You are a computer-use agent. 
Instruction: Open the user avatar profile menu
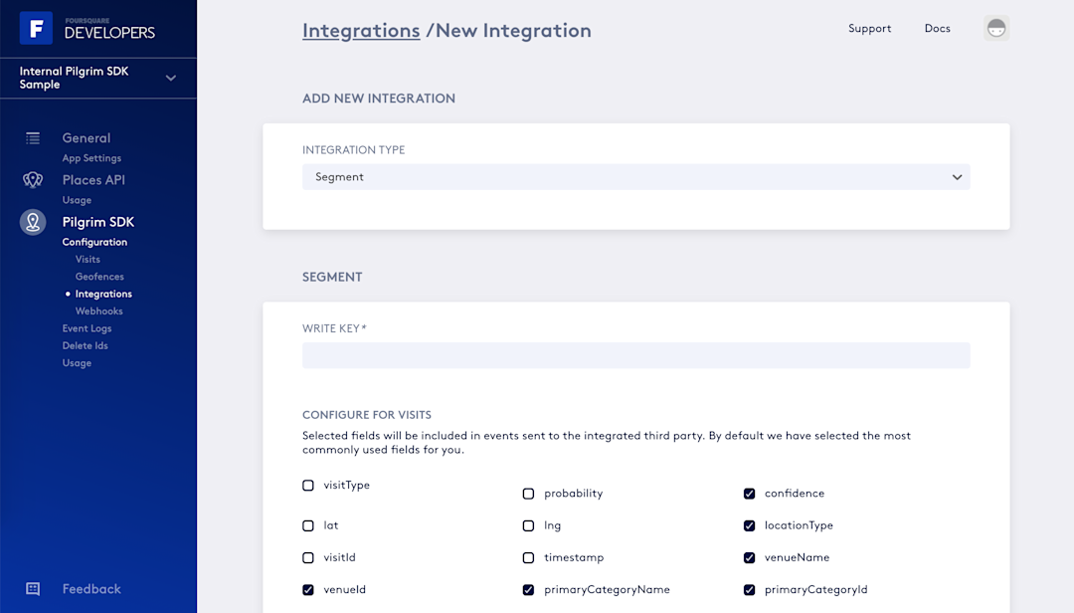(x=996, y=29)
